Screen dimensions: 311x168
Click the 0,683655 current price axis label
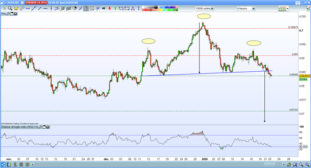coord(305,76)
